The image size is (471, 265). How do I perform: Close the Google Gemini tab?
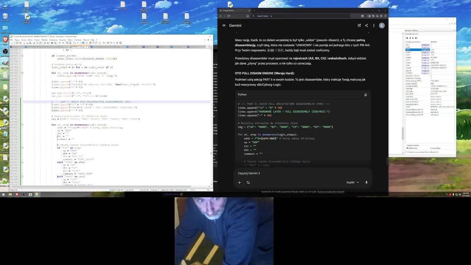[249, 11]
